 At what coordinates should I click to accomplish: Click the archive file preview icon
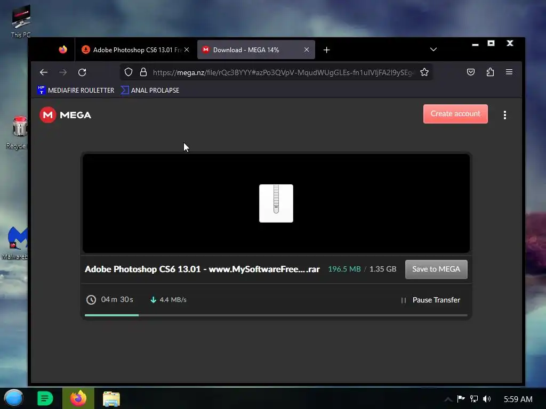tap(276, 203)
